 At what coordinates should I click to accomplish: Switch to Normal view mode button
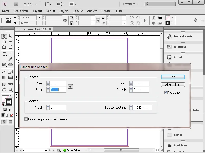pos(4,122)
